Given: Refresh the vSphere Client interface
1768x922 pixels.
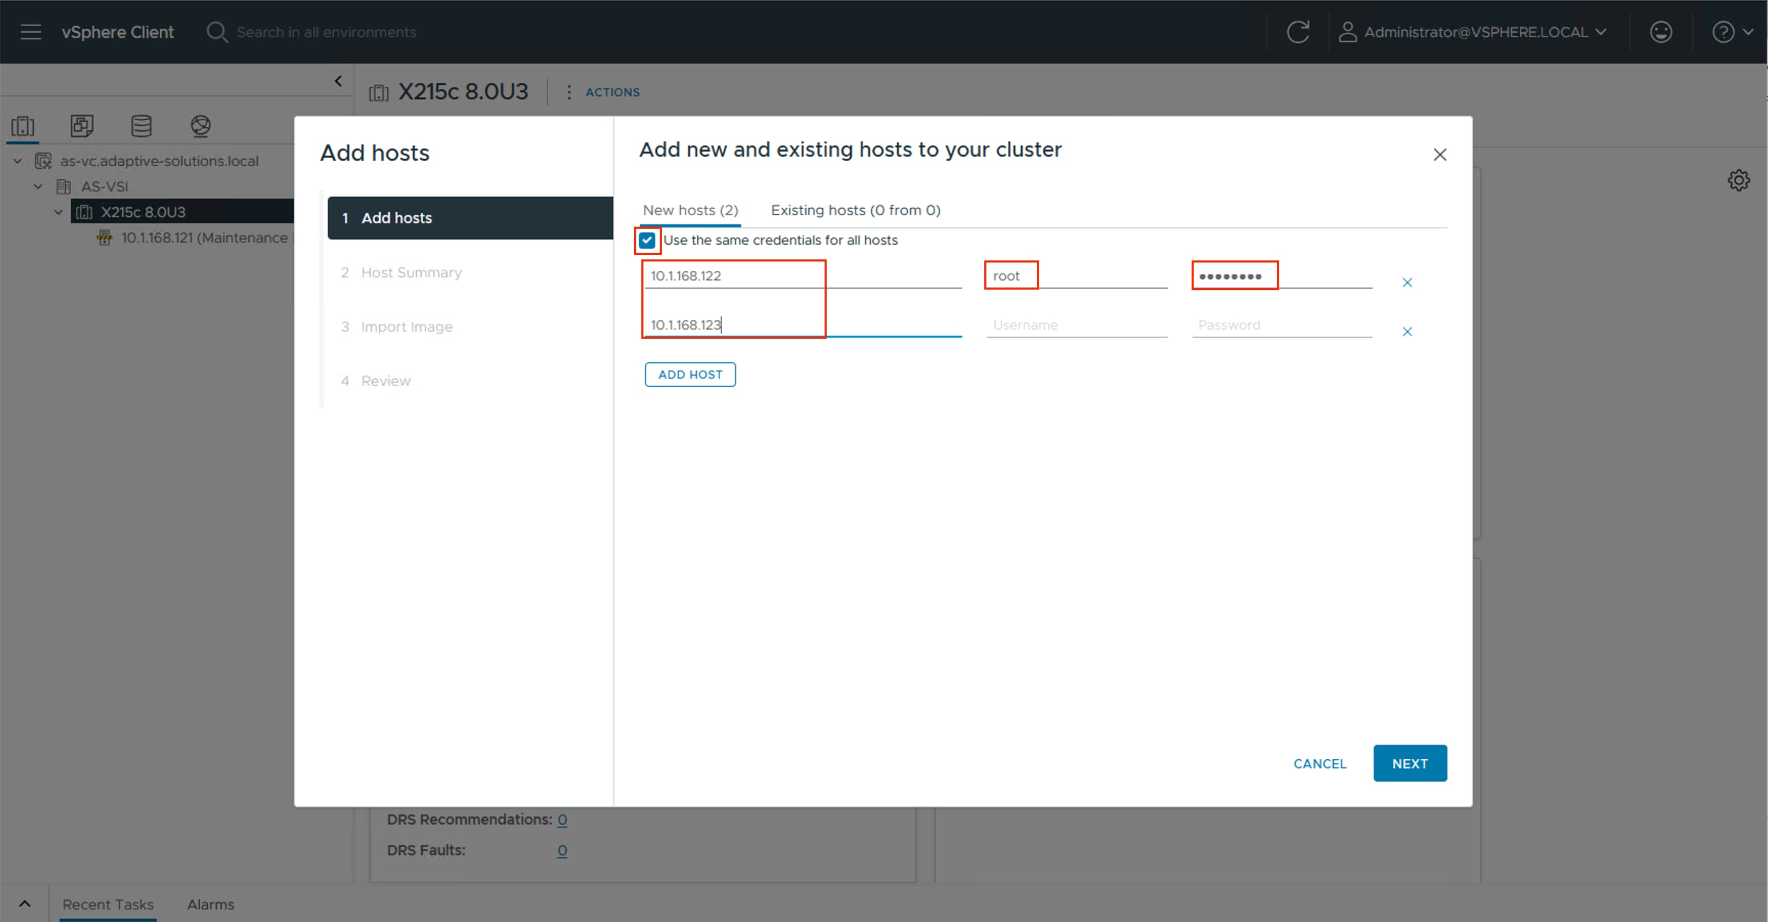Looking at the screenshot, I should click(1299, 32).
